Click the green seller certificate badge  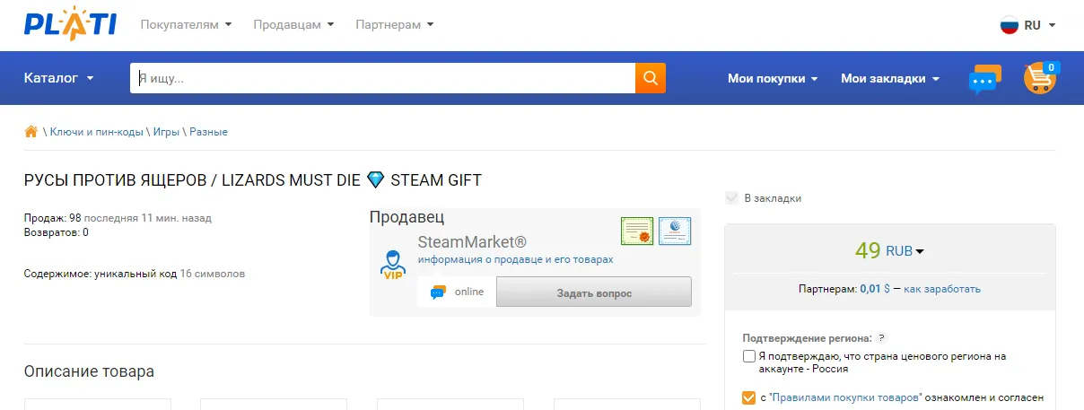[637, 231]
